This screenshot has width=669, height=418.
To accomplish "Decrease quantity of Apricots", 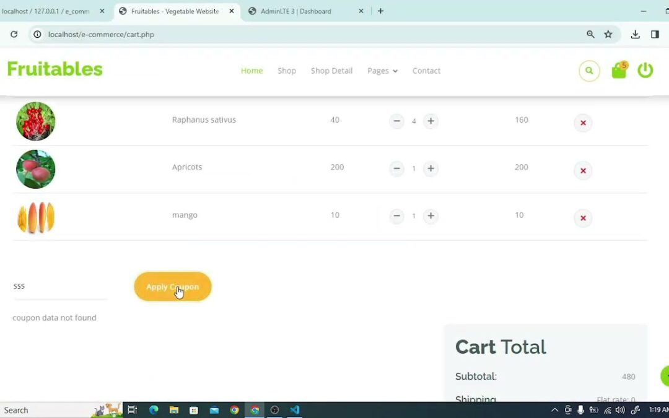I will tap(396, 168).
